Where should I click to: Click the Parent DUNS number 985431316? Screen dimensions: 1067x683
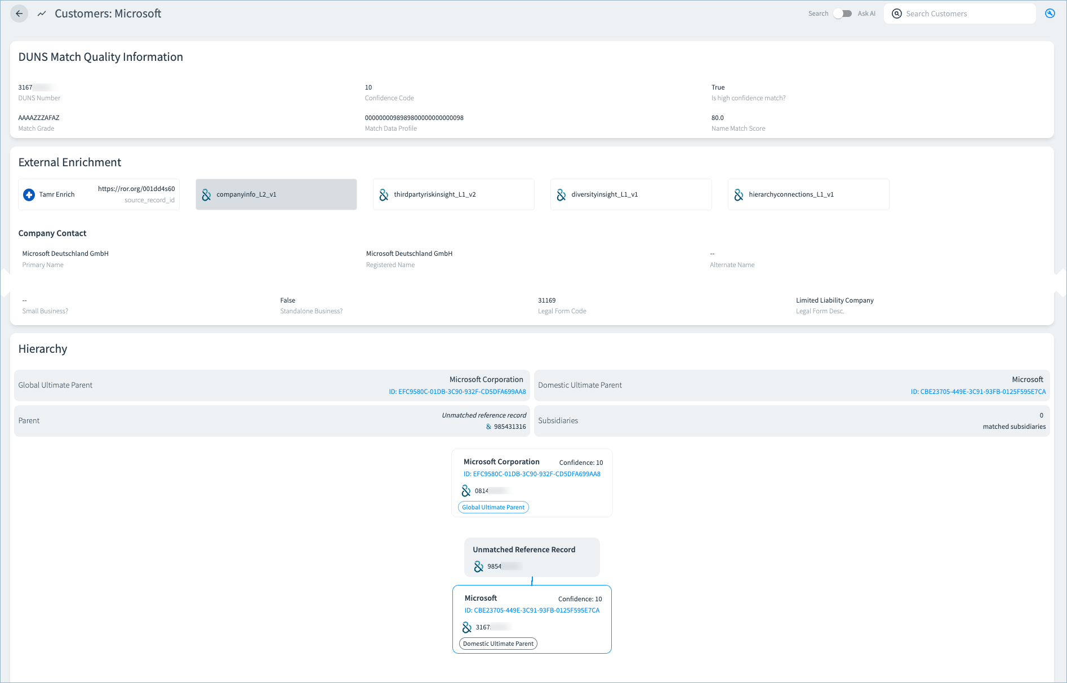point(510,427)
